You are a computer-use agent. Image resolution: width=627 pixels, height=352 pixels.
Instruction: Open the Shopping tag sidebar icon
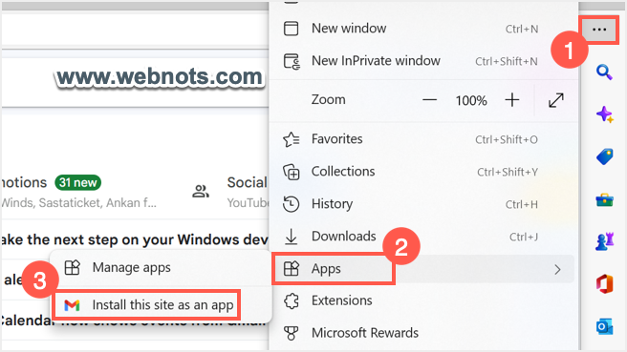[605, 156]
